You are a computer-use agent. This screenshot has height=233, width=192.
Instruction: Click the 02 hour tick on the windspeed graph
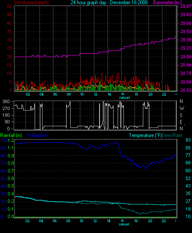tap(28, 94)
